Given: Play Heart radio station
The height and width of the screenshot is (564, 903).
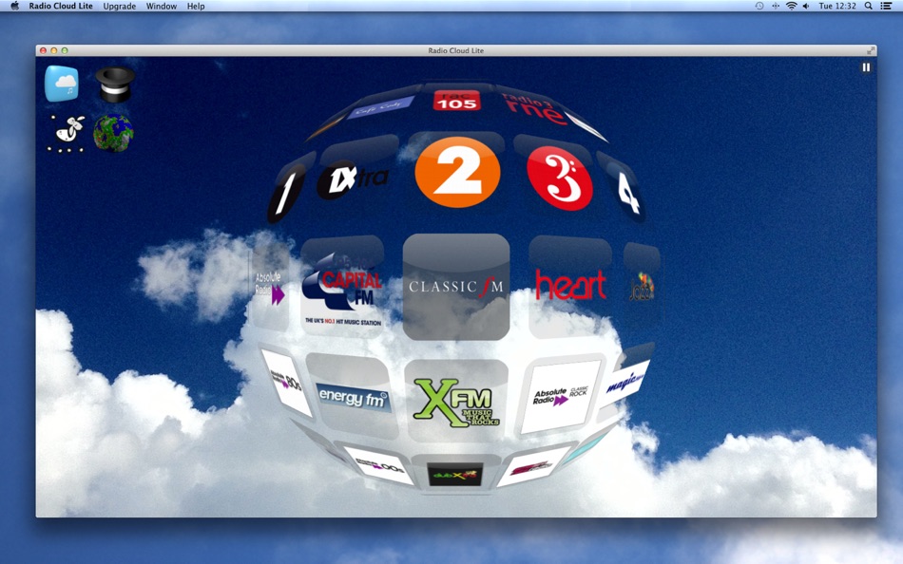Looking at the screenshot, I should (x=570, y=285).
